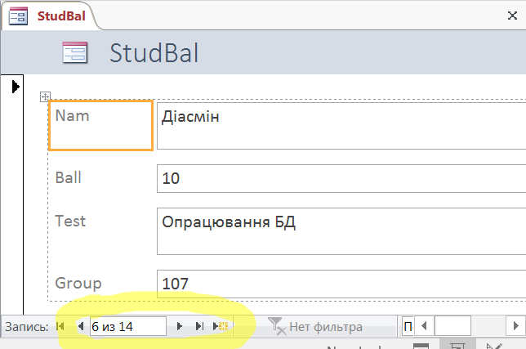The width and height of the screenshot is (526, 349).
Task: Go to the next record
Action: [x=180, y=327]
